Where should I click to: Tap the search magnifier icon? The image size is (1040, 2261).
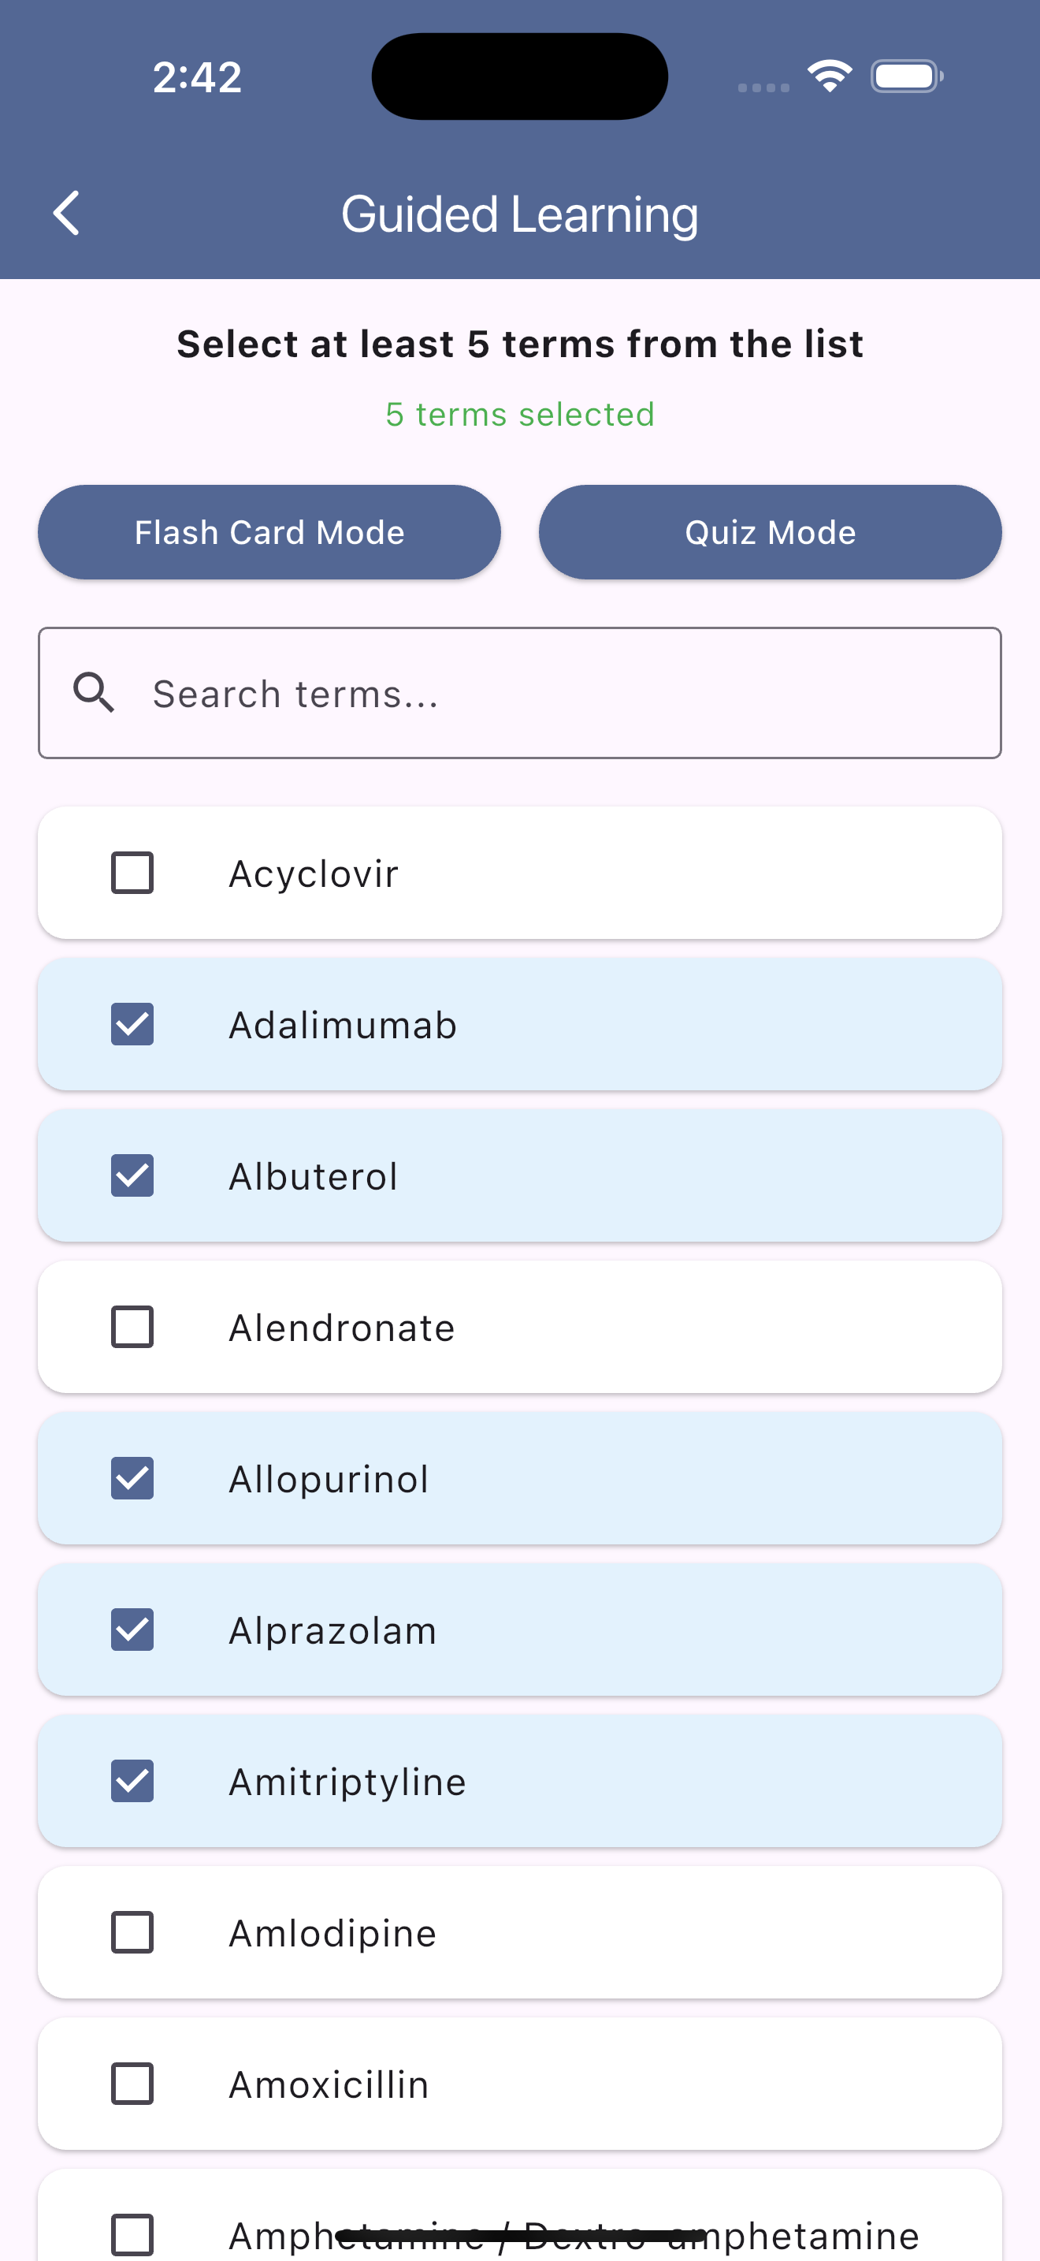point(94,692)
